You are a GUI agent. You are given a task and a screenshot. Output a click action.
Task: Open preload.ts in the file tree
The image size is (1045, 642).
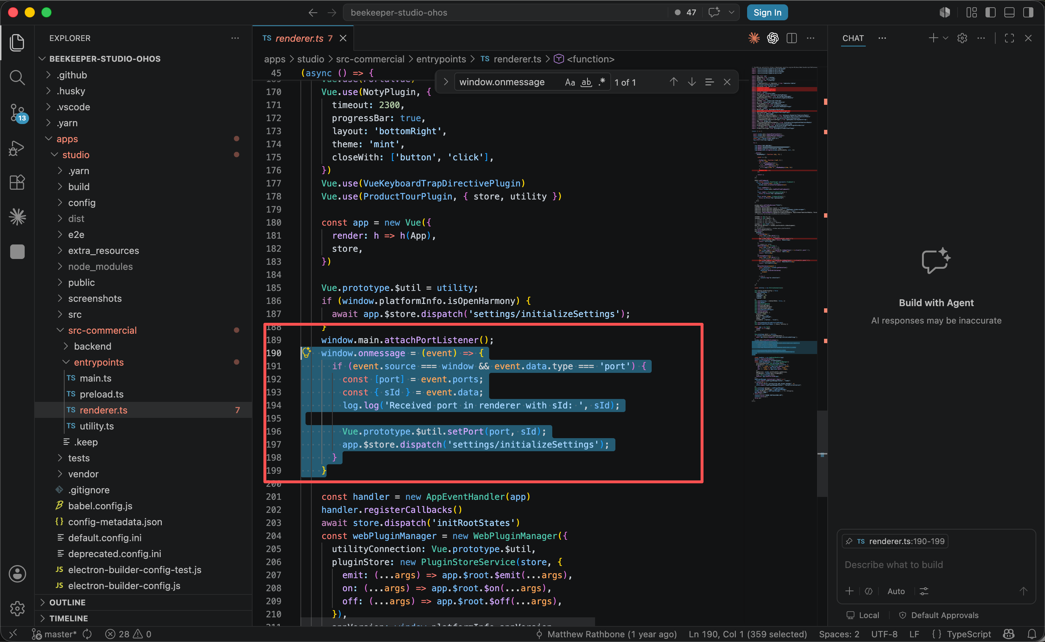[x=102, y=394]
